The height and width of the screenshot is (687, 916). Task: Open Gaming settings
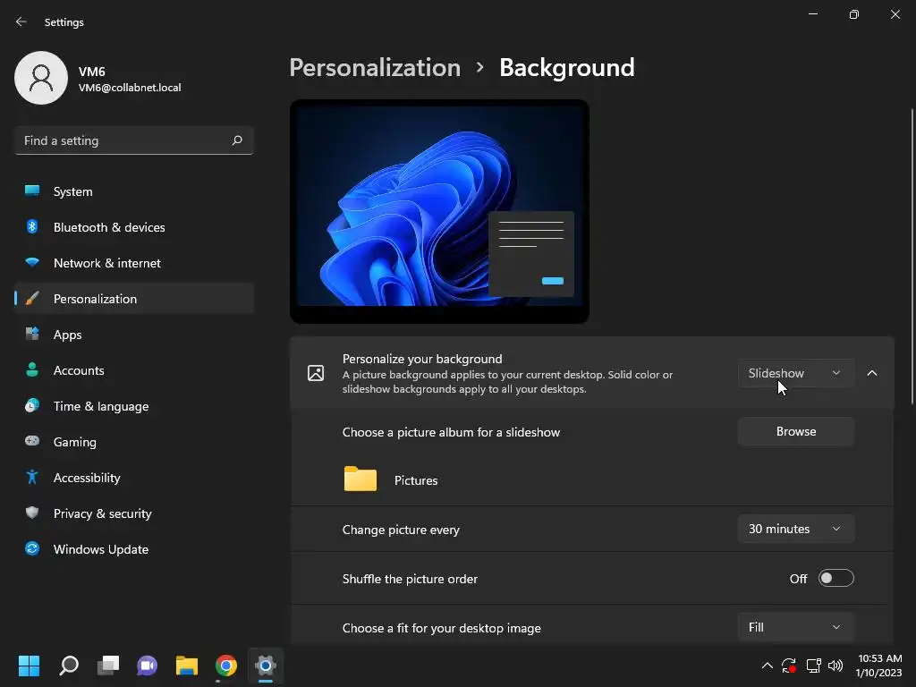134,442
